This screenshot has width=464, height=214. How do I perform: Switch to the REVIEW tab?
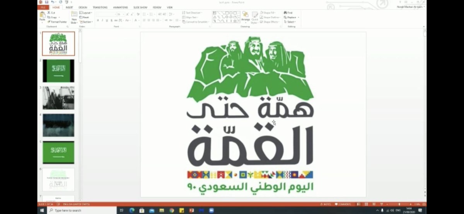[157, 7]
